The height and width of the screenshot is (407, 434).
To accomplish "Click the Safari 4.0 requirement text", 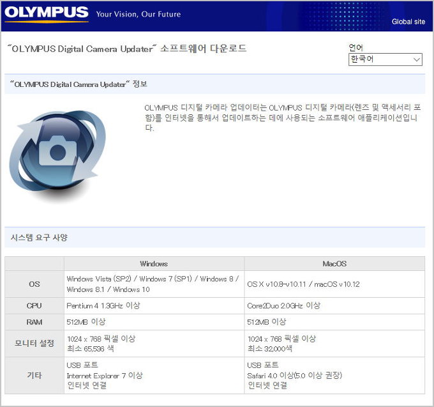I will coord(295,375).
